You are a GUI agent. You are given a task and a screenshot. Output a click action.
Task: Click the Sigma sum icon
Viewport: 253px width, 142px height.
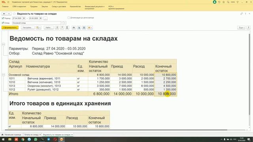coord(67,28)
